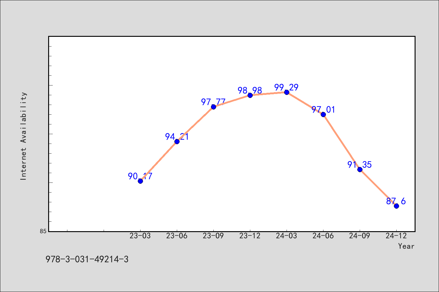The image size is (439, 292).
Task: Select the 23-12 x-axis label
Action: click(x=250, y=236)
